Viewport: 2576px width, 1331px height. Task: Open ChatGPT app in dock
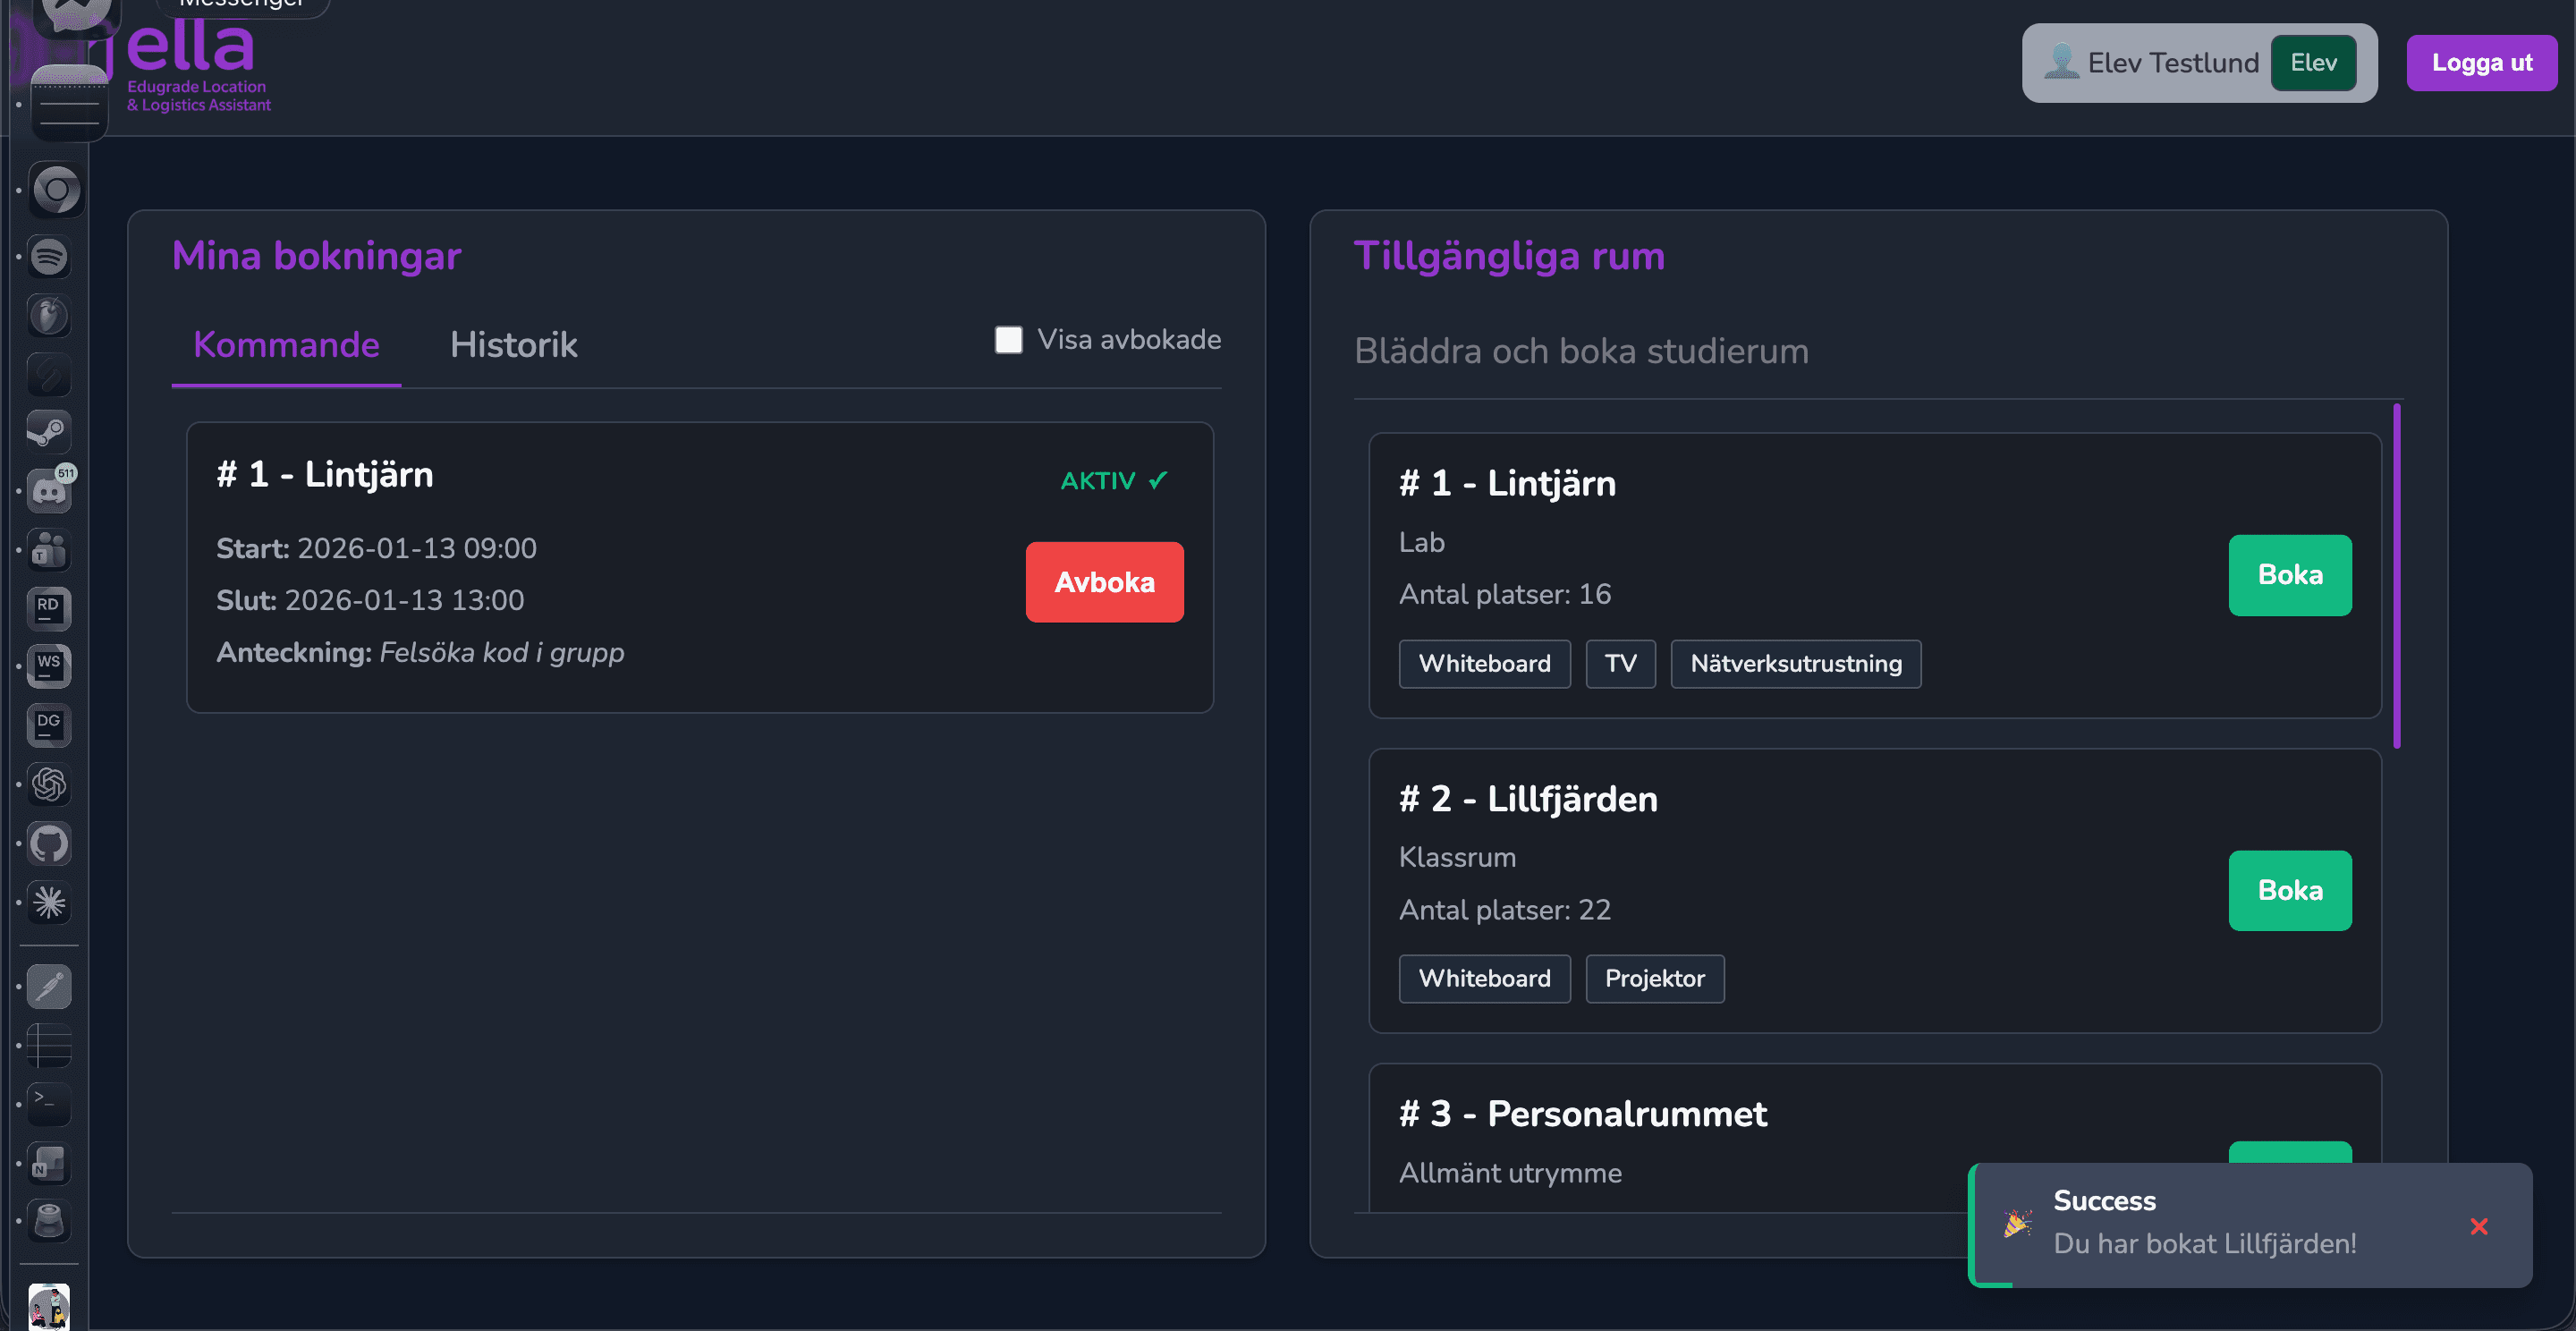coord(49,785)
